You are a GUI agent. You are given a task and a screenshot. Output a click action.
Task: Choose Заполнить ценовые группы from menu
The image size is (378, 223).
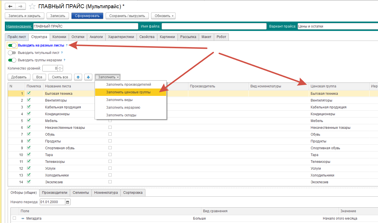[x=131, y=92]
